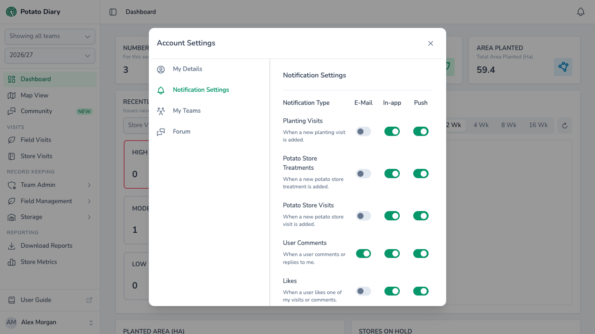595x334 pixels.
Task: Expand the Team Admin submenu
Action: pyautogui.click(x=50, y=185)
